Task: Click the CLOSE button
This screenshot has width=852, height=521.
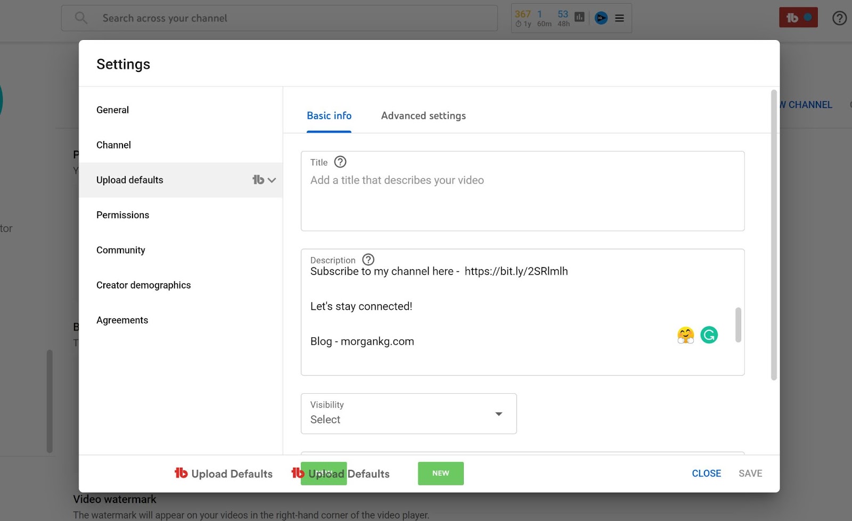Action: (x=706, y=473)
